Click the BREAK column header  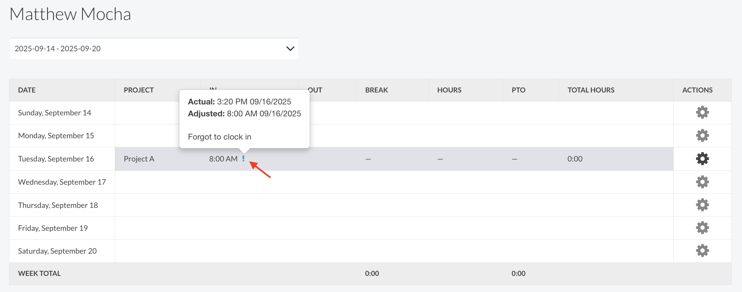[x=376, y=90]
